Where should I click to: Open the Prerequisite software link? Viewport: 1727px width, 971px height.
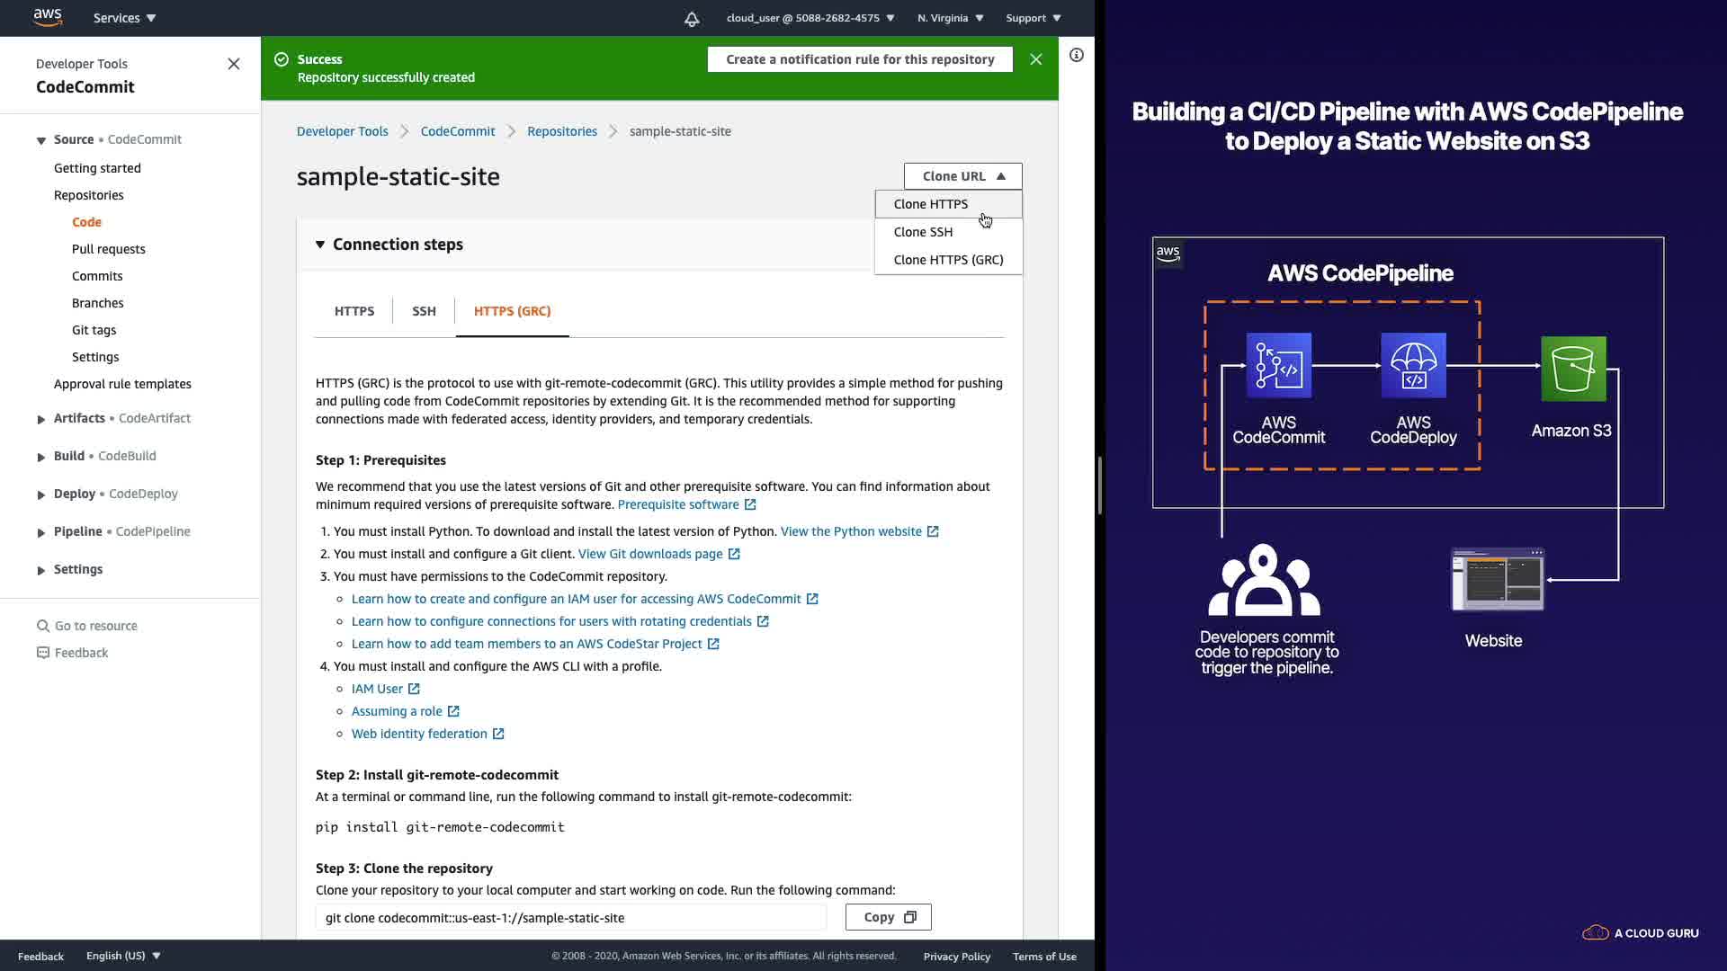[678, 504]
